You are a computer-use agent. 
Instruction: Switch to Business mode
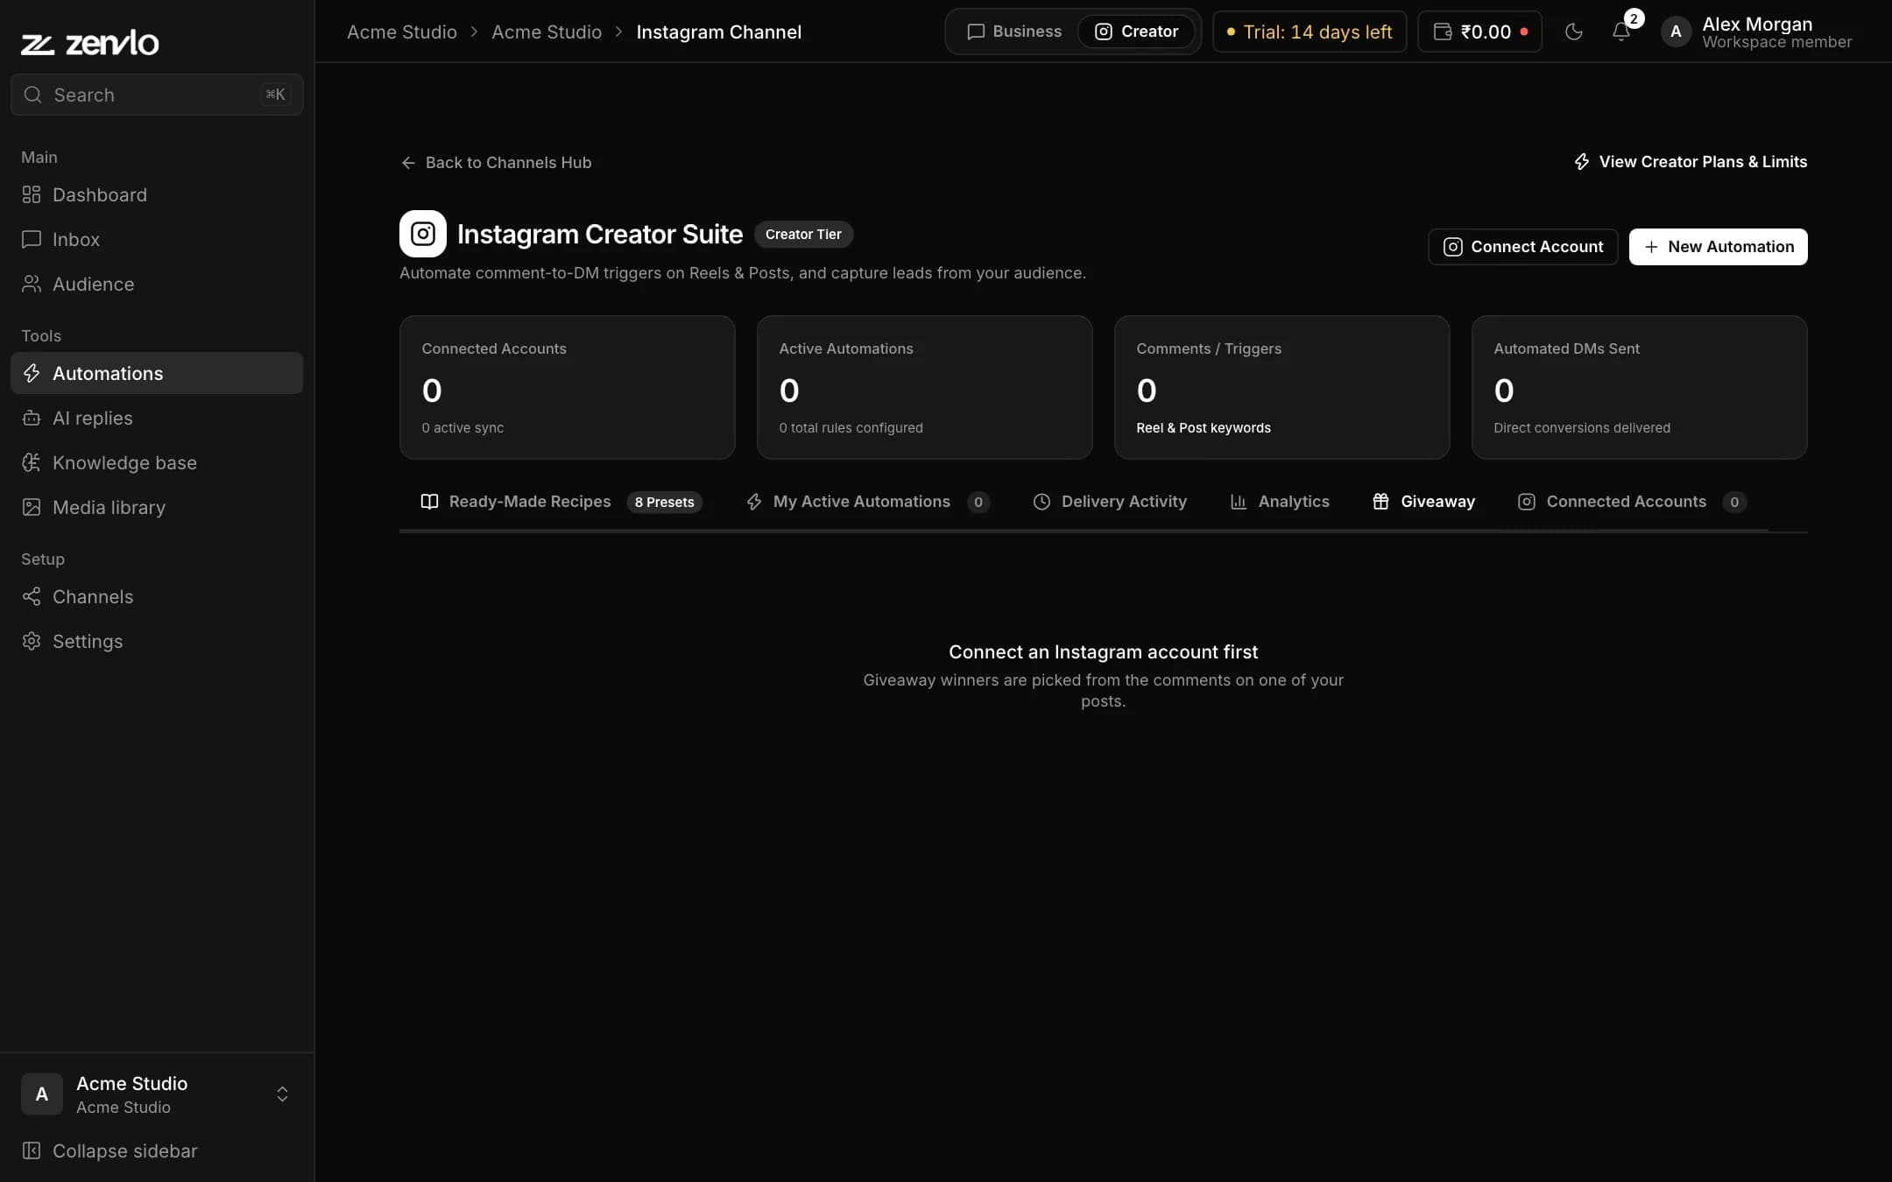click(x=1014, y=32)
